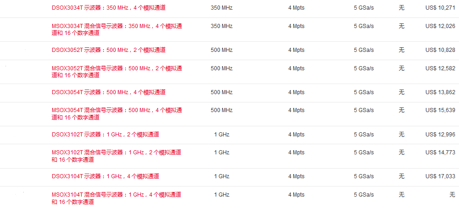Click the US$ 12,026 price
The width and height of the screenshot is (459, 209).
(x=440, y=26)
